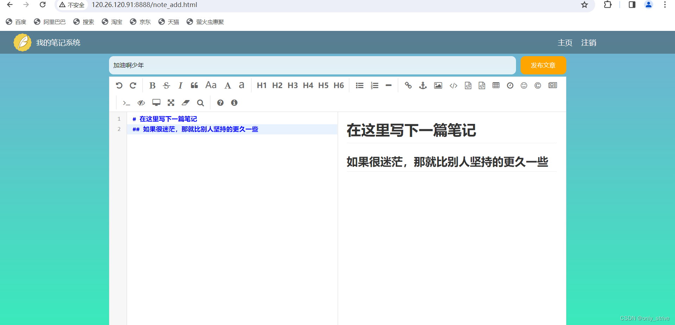The height and width of the screenshot is (325, 675).
Task: Insert a table with the grid icon
Action: coord(496,85)
